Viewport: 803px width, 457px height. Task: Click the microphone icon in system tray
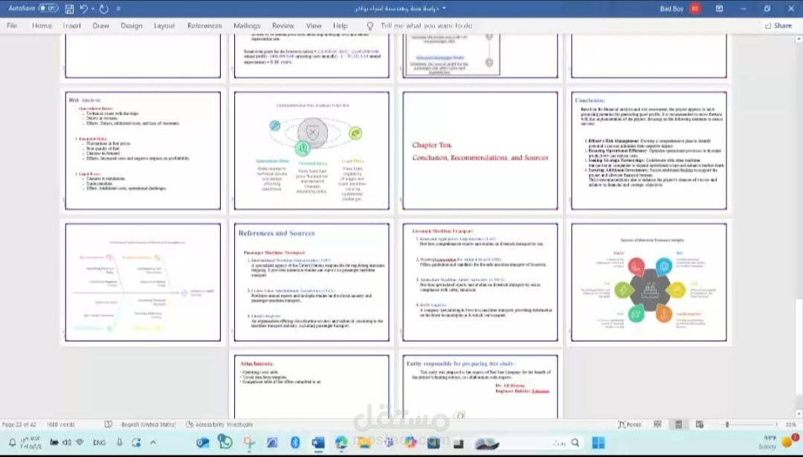[119, 442]
